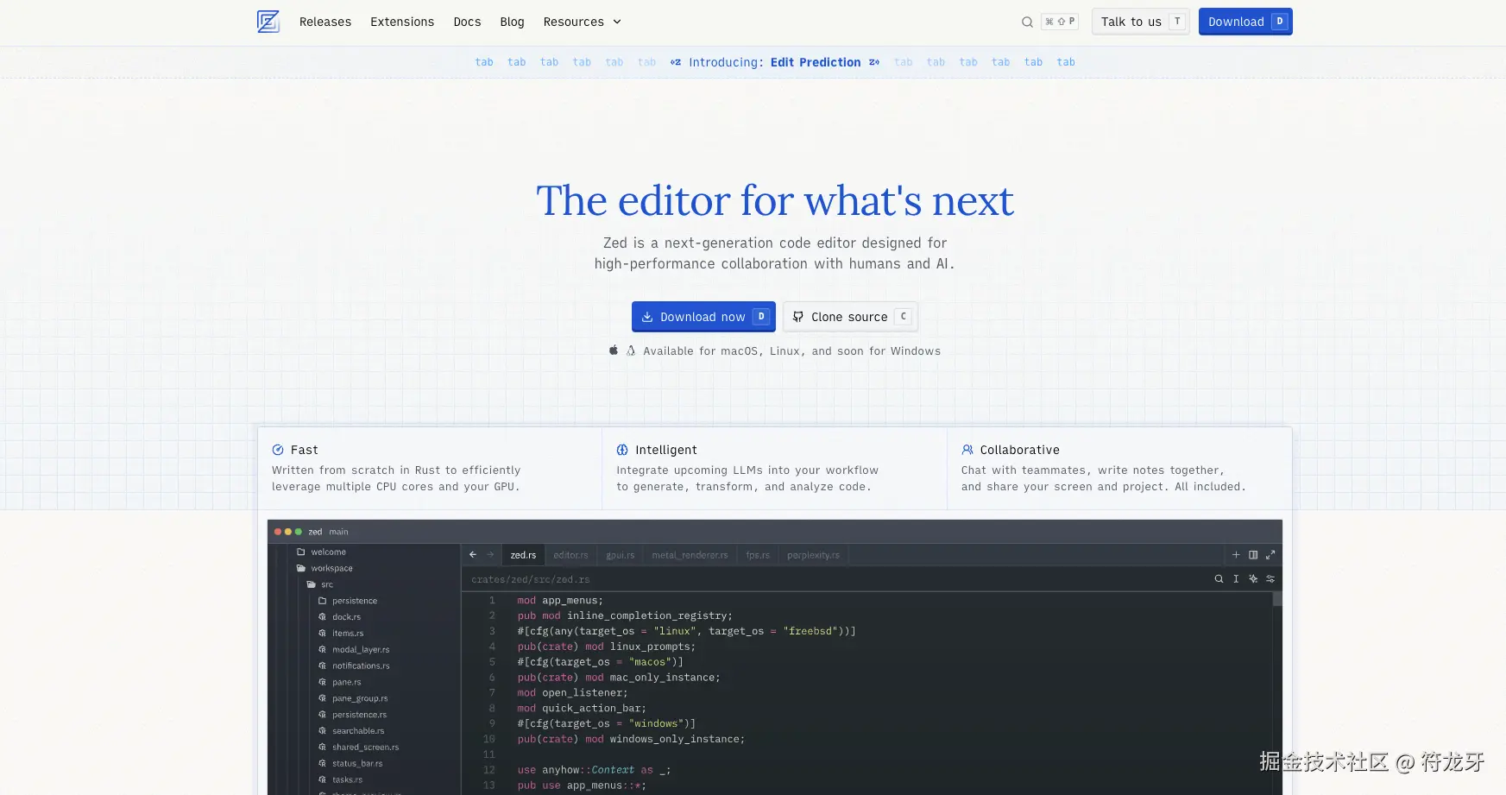The width and height of the screenshot is (1506, 795).
Task: Collapse the src folder
Action: [x=320, y=585]
